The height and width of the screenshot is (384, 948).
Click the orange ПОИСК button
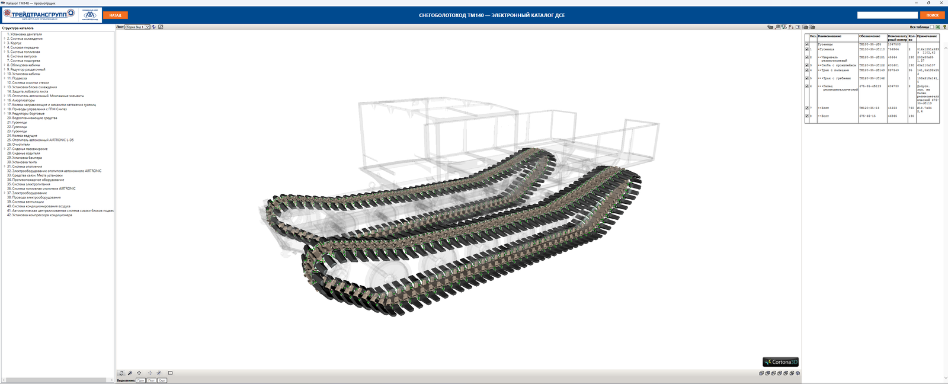pos(933,15)
